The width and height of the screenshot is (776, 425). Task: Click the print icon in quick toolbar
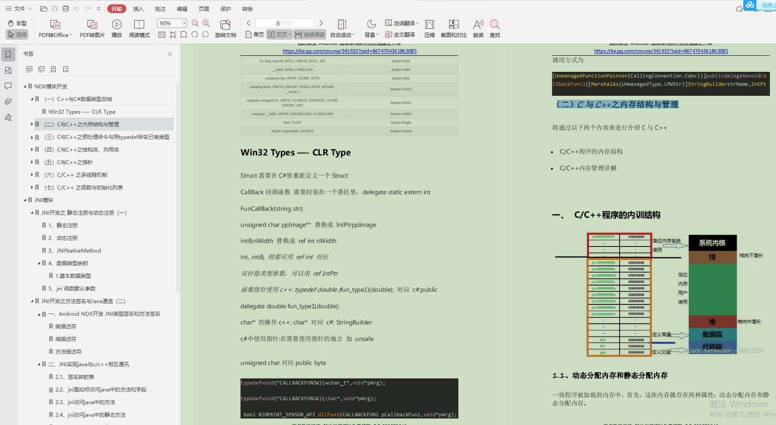[66, 9]
